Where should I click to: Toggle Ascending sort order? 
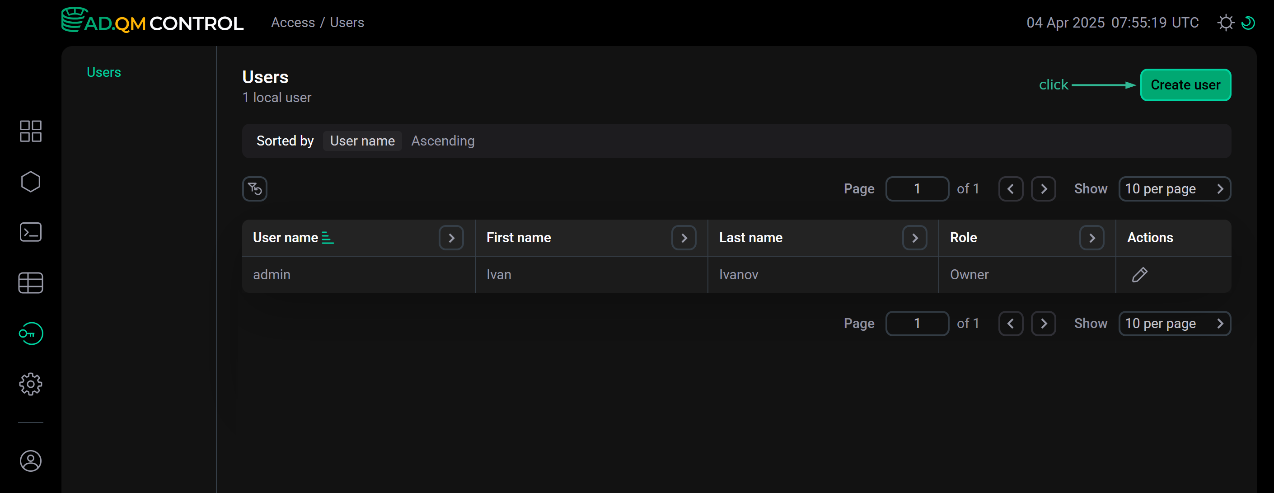click(443, 141)
